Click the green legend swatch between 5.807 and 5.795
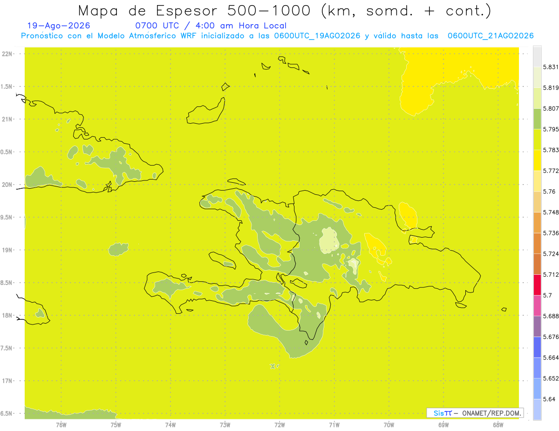 pos(537,119)
